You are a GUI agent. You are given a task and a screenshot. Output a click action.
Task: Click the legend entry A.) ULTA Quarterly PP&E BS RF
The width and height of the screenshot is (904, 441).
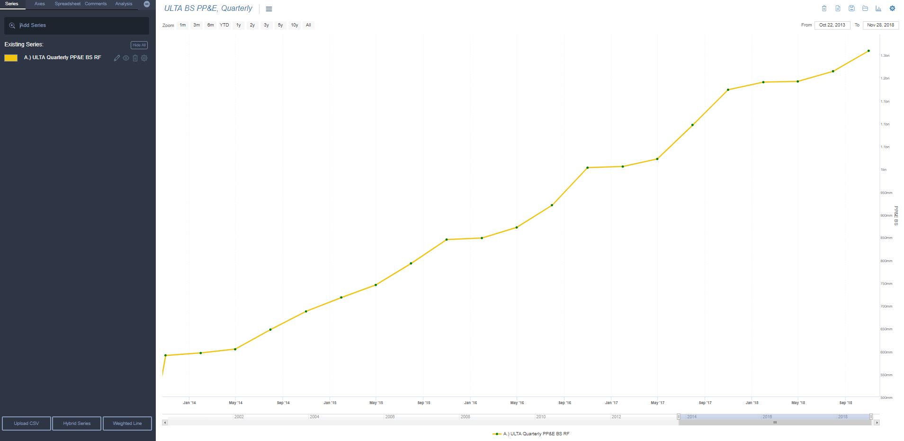point(531,434)
